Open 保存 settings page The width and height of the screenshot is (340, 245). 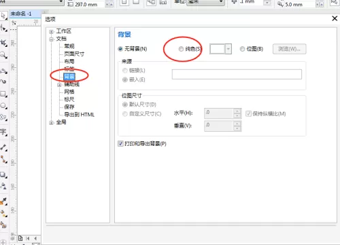click(x=69, y=107)
